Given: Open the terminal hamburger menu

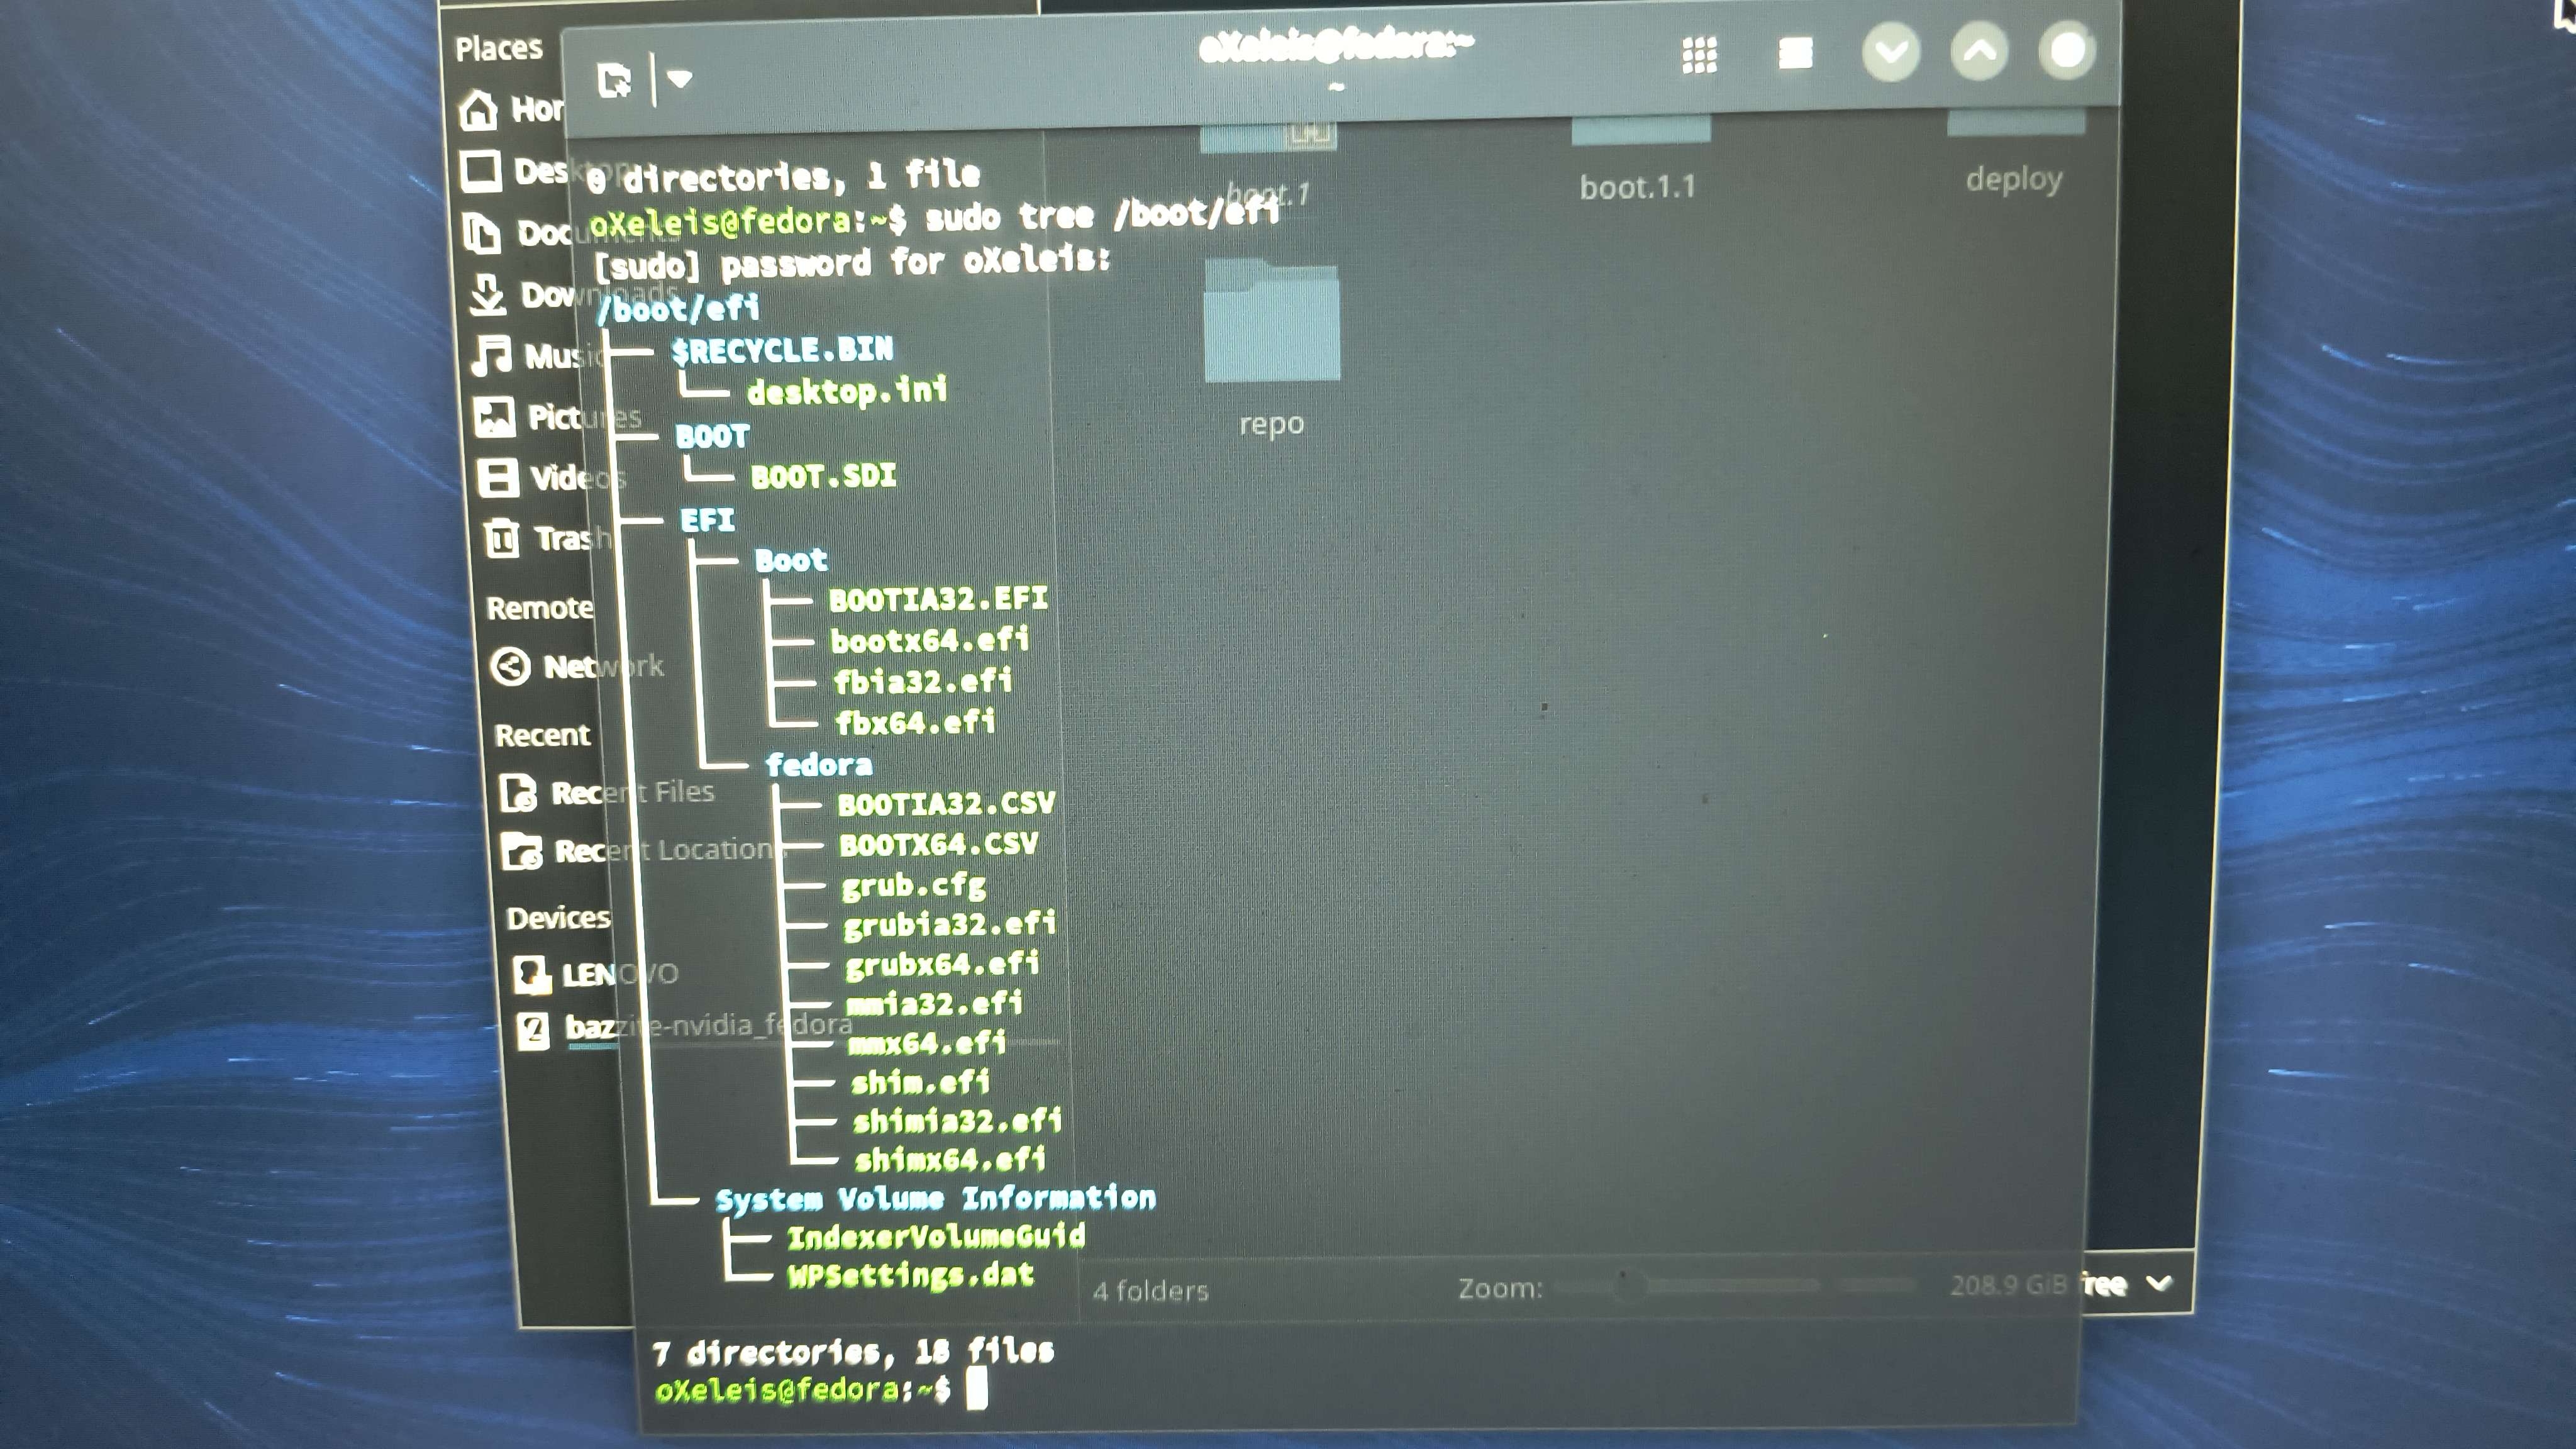Looking at the screenshot, I should [x=1795, y=53].
